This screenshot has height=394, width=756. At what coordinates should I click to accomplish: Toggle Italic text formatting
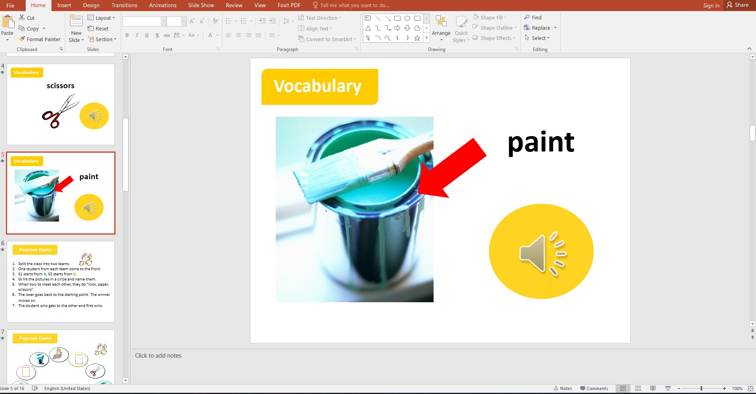(x=137, y=35)
